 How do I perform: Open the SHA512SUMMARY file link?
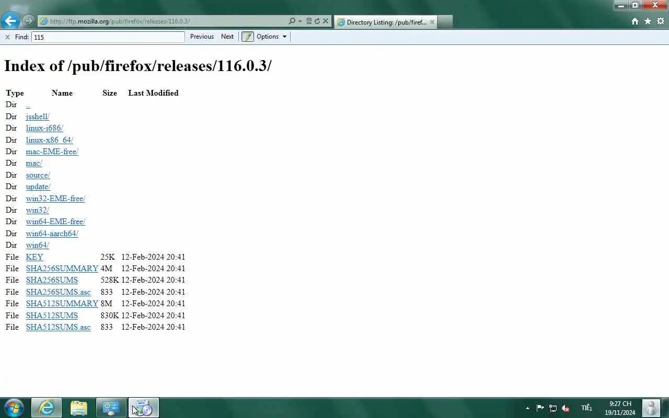pyautogui.click(x=62, y=304)
